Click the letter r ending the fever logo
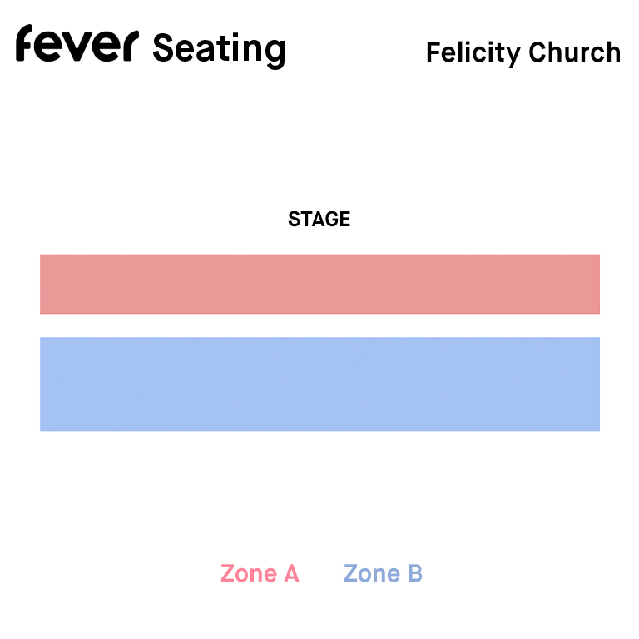The image size is (639, 639). coord(131,46)
